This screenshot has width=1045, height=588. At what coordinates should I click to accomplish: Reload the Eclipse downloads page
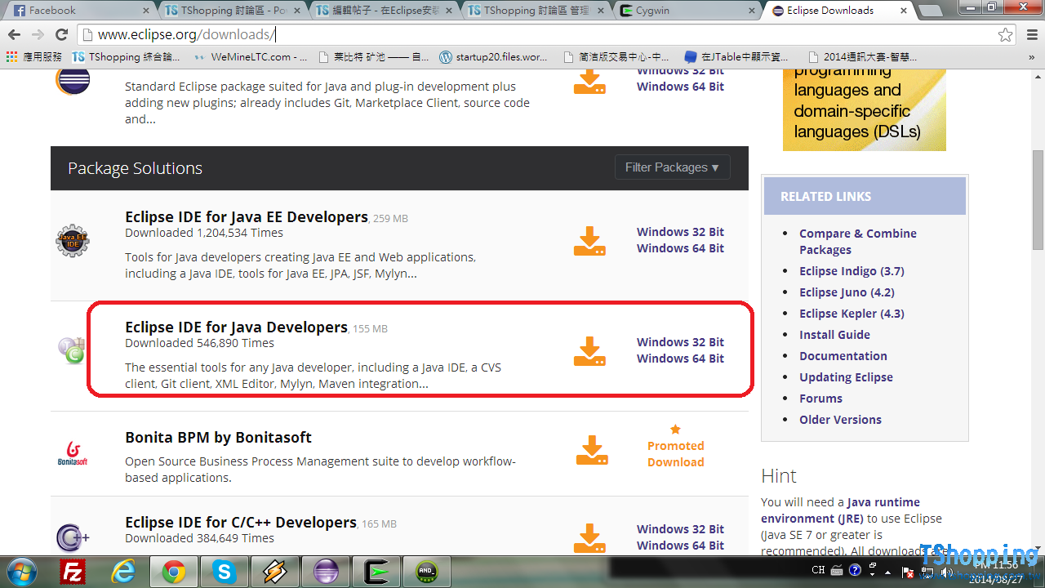pos(61,35)
